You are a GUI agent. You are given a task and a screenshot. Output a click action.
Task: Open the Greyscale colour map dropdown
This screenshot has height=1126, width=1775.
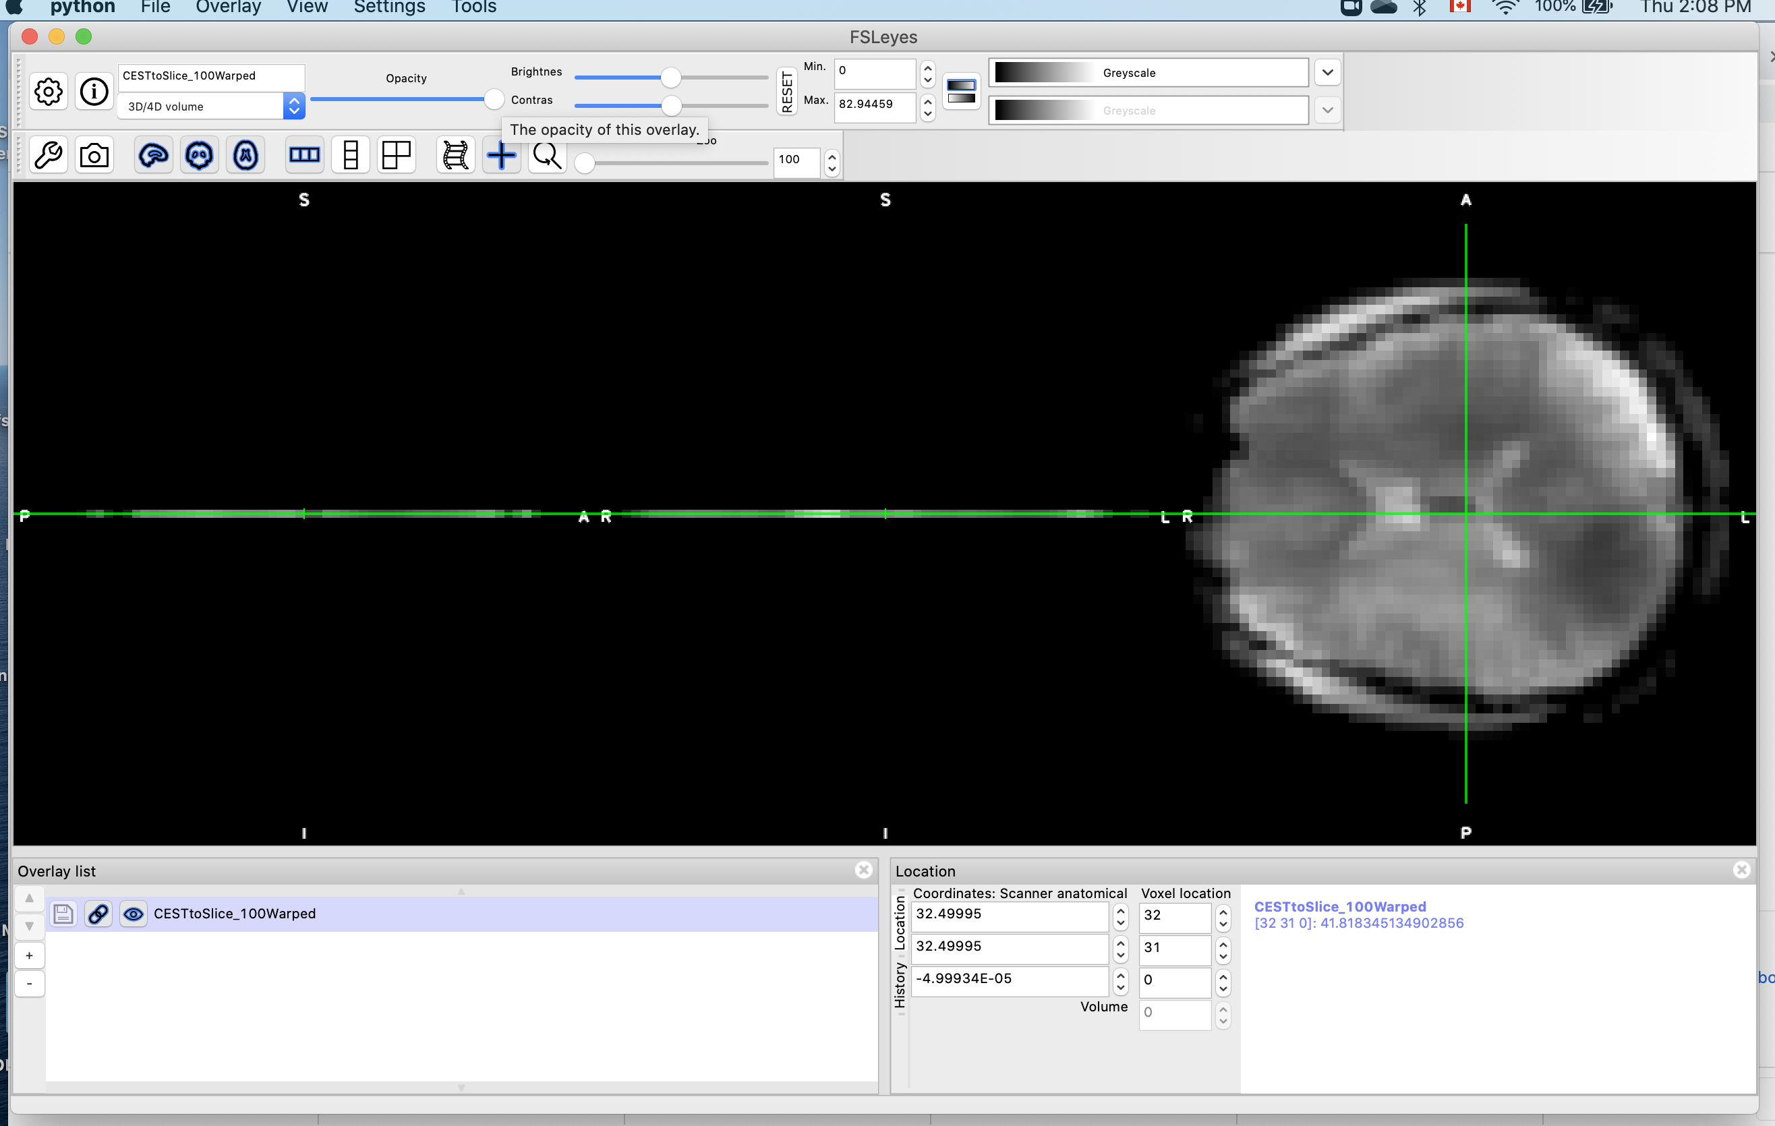(1327, 72)
